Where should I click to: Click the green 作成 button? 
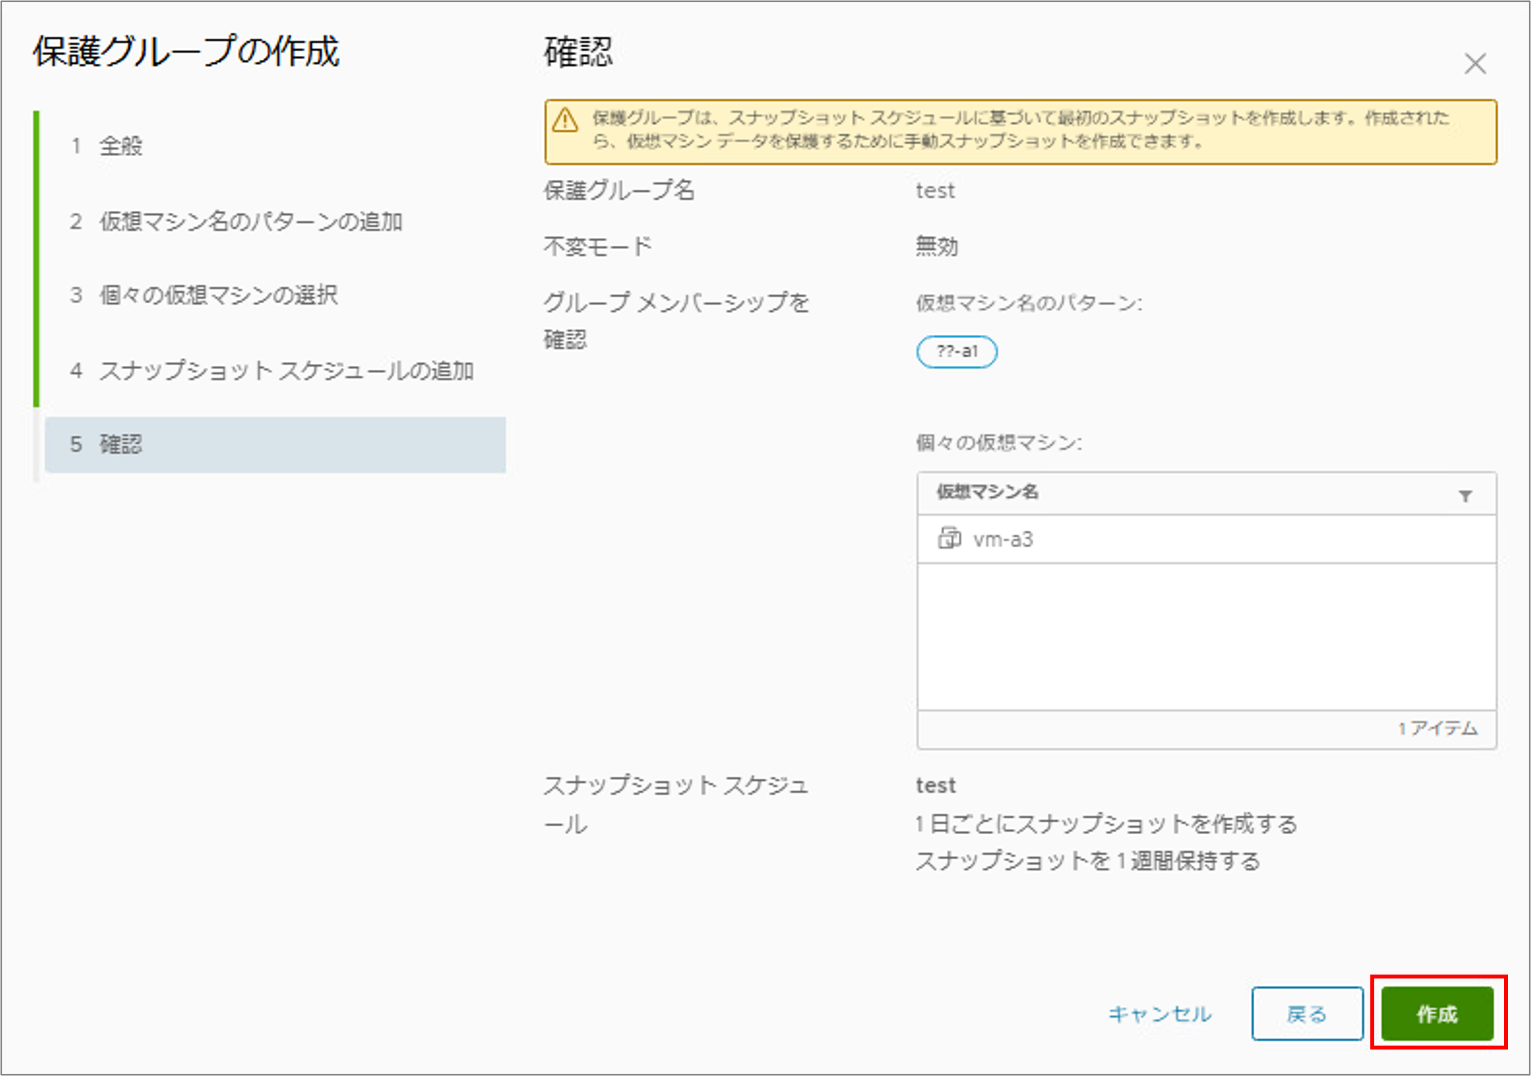[x=1437, y=1014]
